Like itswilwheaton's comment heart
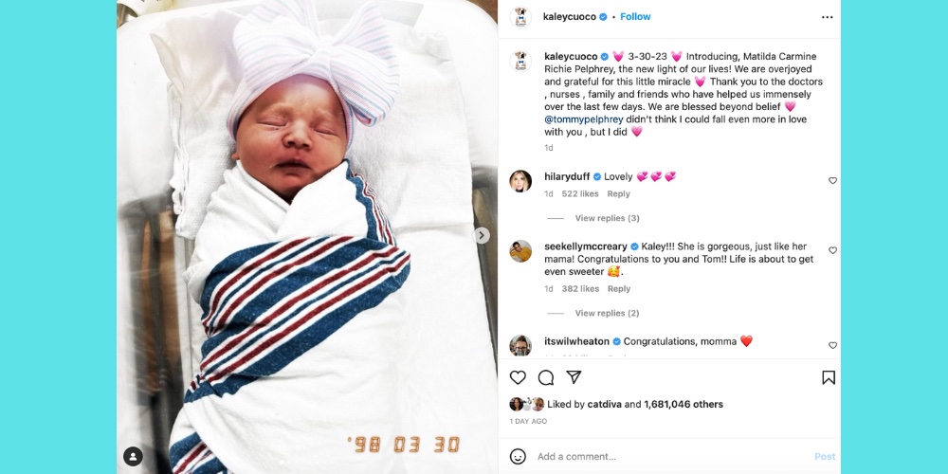The width and height of the screenshot is (948, 474). tap(832, 345)
